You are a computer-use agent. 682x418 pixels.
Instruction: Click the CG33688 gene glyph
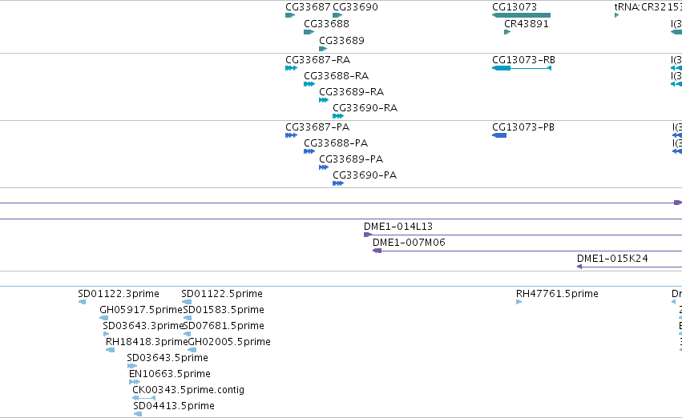coord(309,32)
